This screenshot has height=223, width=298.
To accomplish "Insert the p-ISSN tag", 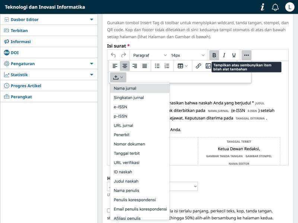I will [140, 116].
